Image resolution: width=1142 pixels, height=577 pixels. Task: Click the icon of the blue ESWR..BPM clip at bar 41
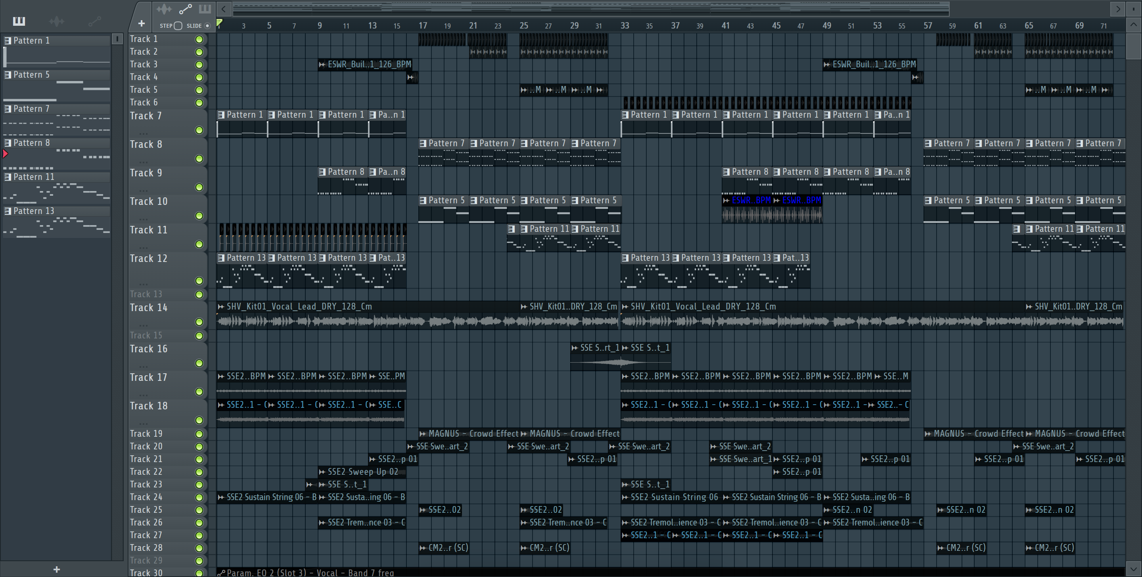[x=726, y=201]
